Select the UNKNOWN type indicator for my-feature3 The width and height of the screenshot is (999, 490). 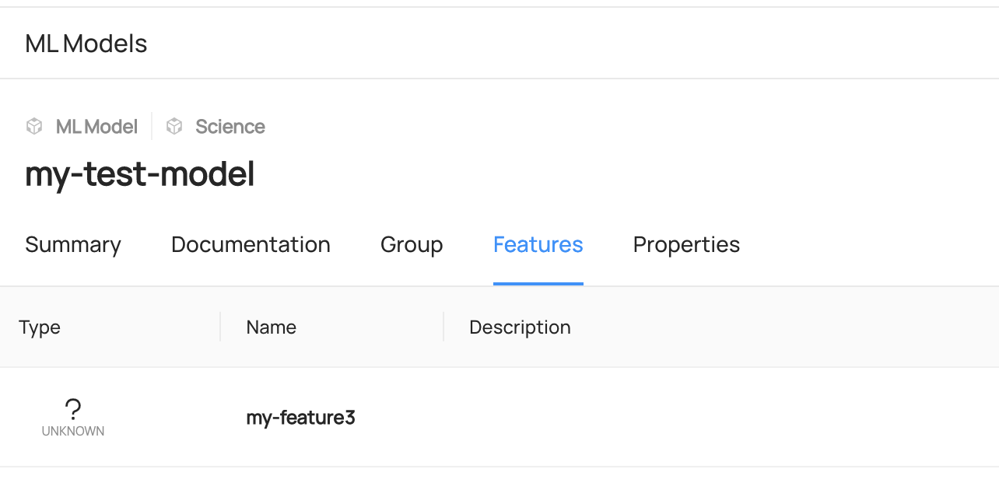[x=72, y=418]
